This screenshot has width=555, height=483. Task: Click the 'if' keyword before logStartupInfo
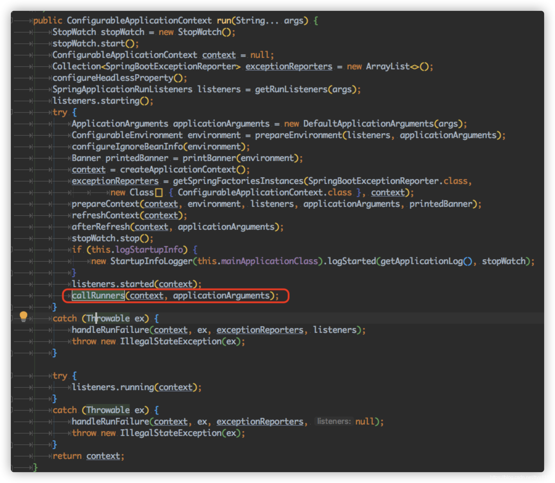77,250
